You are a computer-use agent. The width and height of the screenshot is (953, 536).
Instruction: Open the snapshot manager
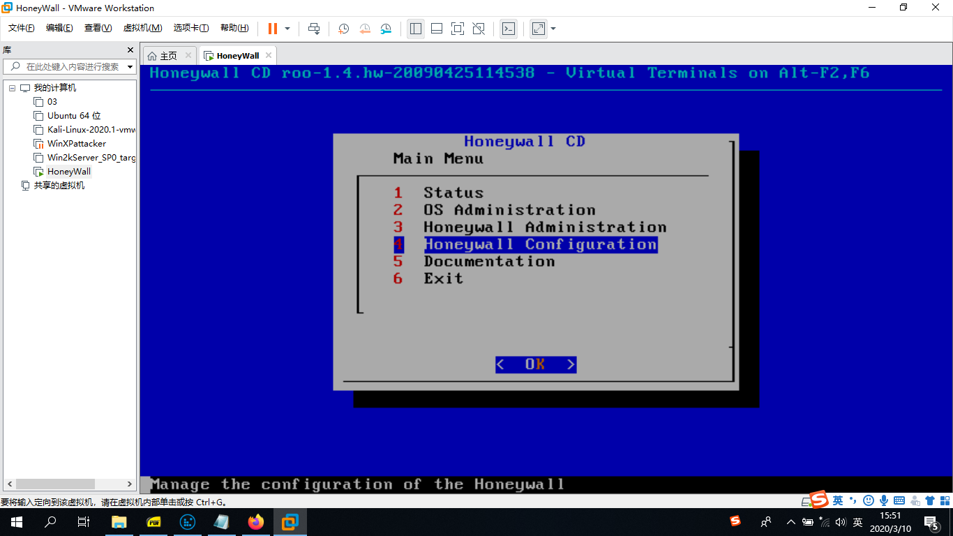click(386, 29)
